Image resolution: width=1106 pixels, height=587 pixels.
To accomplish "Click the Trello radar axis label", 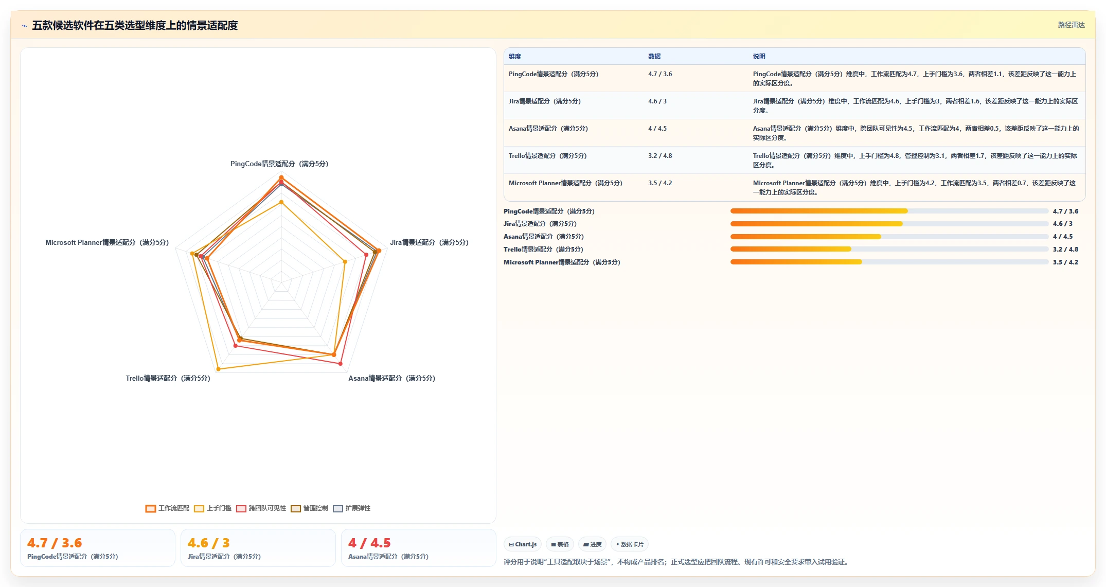I will pyautogui.click(x=168, y=378).
